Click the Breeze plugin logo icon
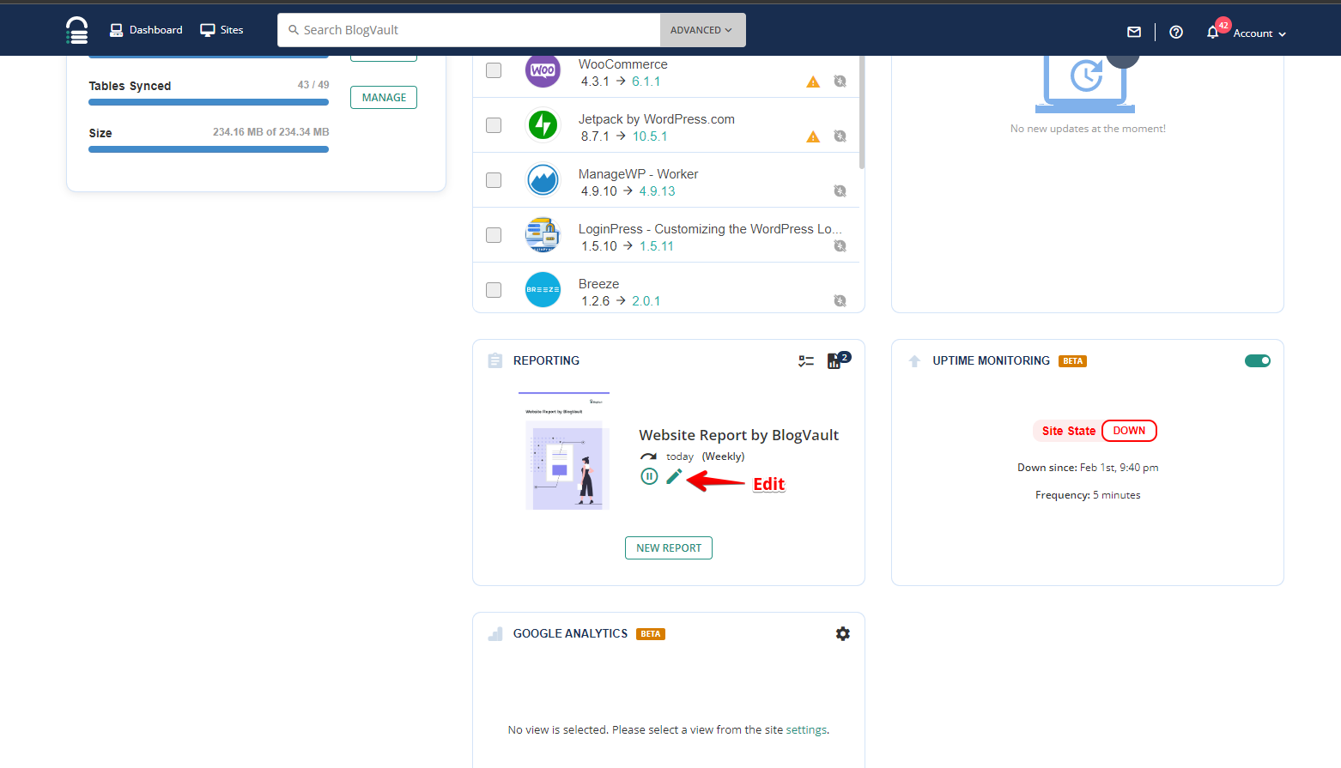Viewport: 1341px width, 768px height. [543, 290]
